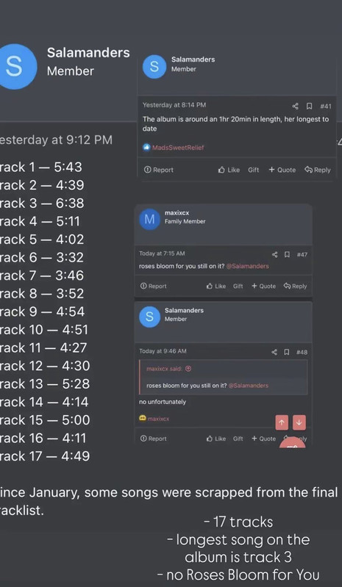Click 'Yesterday at 9:12 PM' timestamp
Screen dimensions: 342x587
[56, 140]
